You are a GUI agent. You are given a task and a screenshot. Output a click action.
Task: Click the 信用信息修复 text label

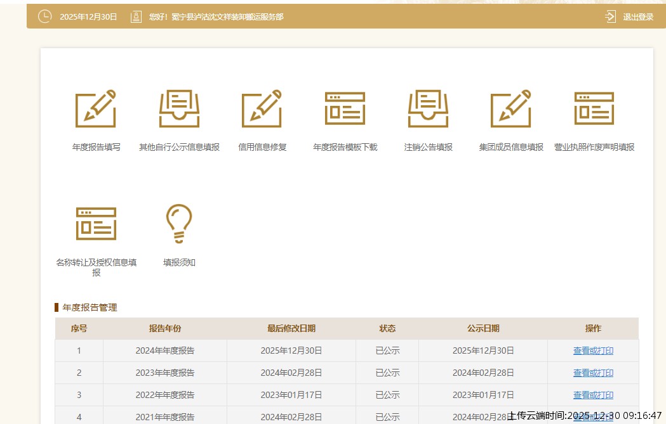262,147
